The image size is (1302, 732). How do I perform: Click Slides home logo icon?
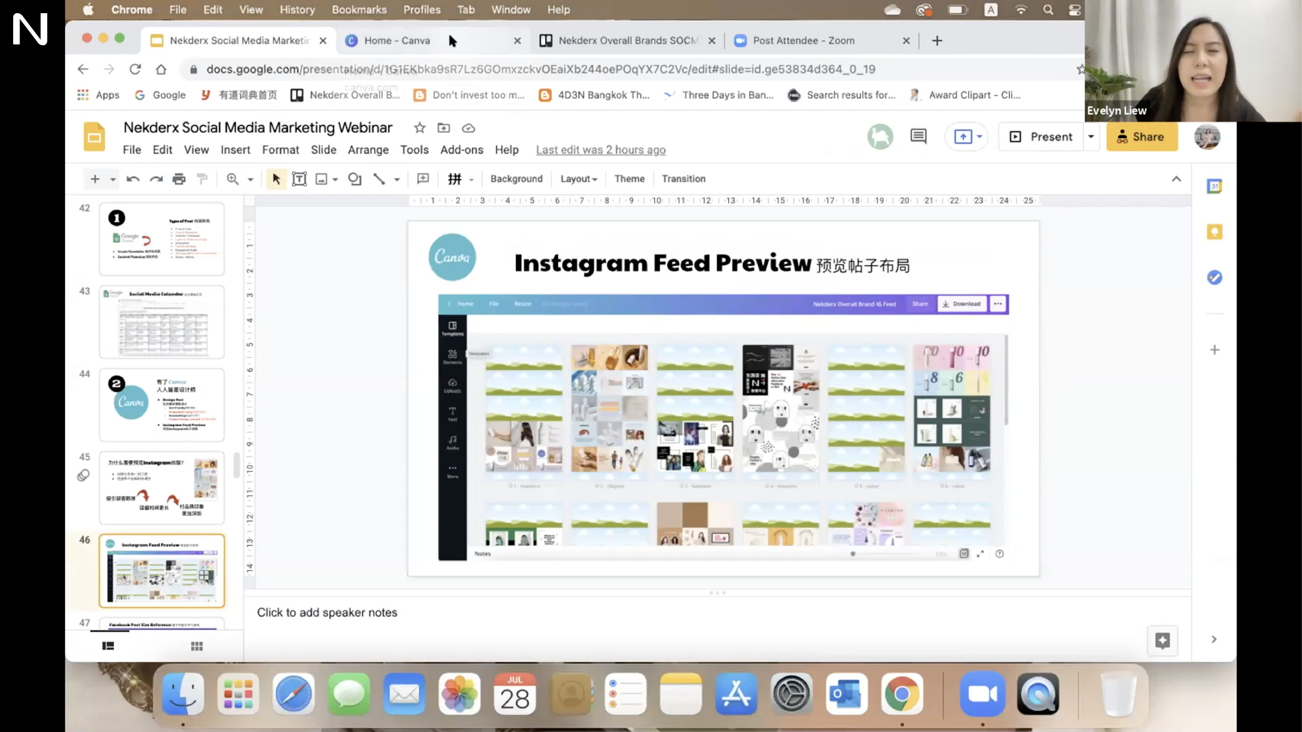coord(94,137)
